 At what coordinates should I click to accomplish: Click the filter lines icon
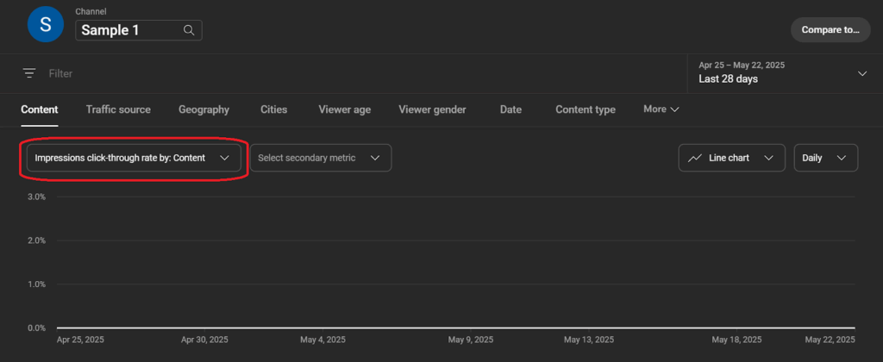pos(29,73)
